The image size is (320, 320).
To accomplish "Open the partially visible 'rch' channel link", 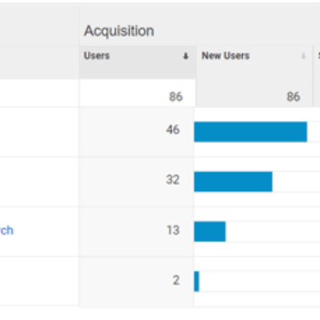I will tap(7, 231).
